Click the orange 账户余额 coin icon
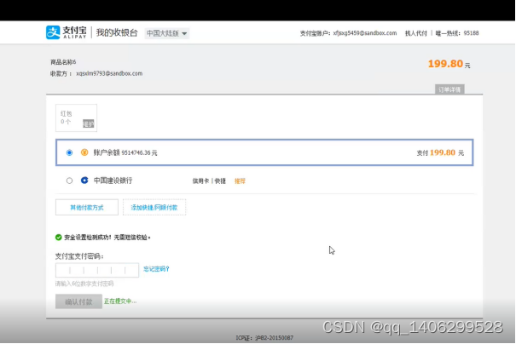 tap(84, 152)
